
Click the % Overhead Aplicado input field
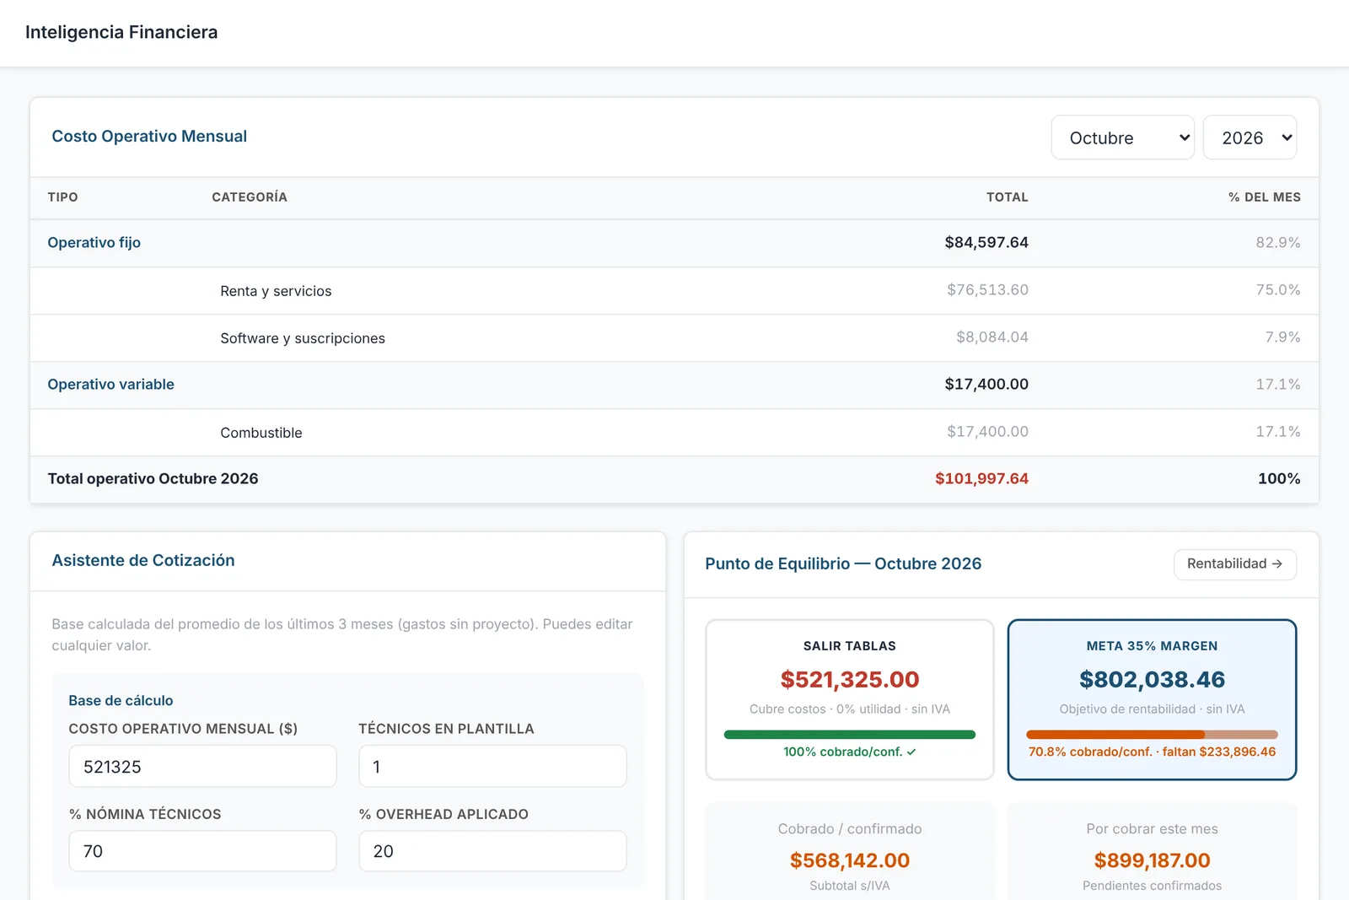pyautogui.click(x=492, y=851)
